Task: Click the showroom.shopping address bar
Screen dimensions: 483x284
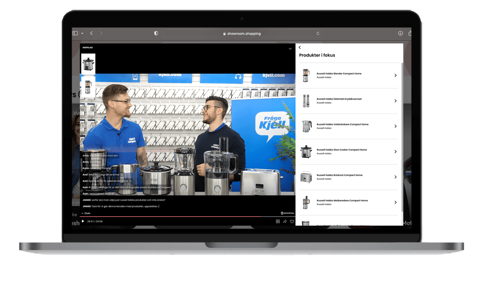Action: tap(242, 33)
